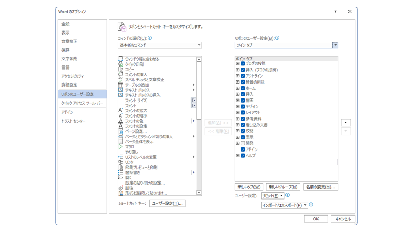Click the View Whole Page icon
The width and height of the screenshot is (413, 232).
click(x=121, y=141)
